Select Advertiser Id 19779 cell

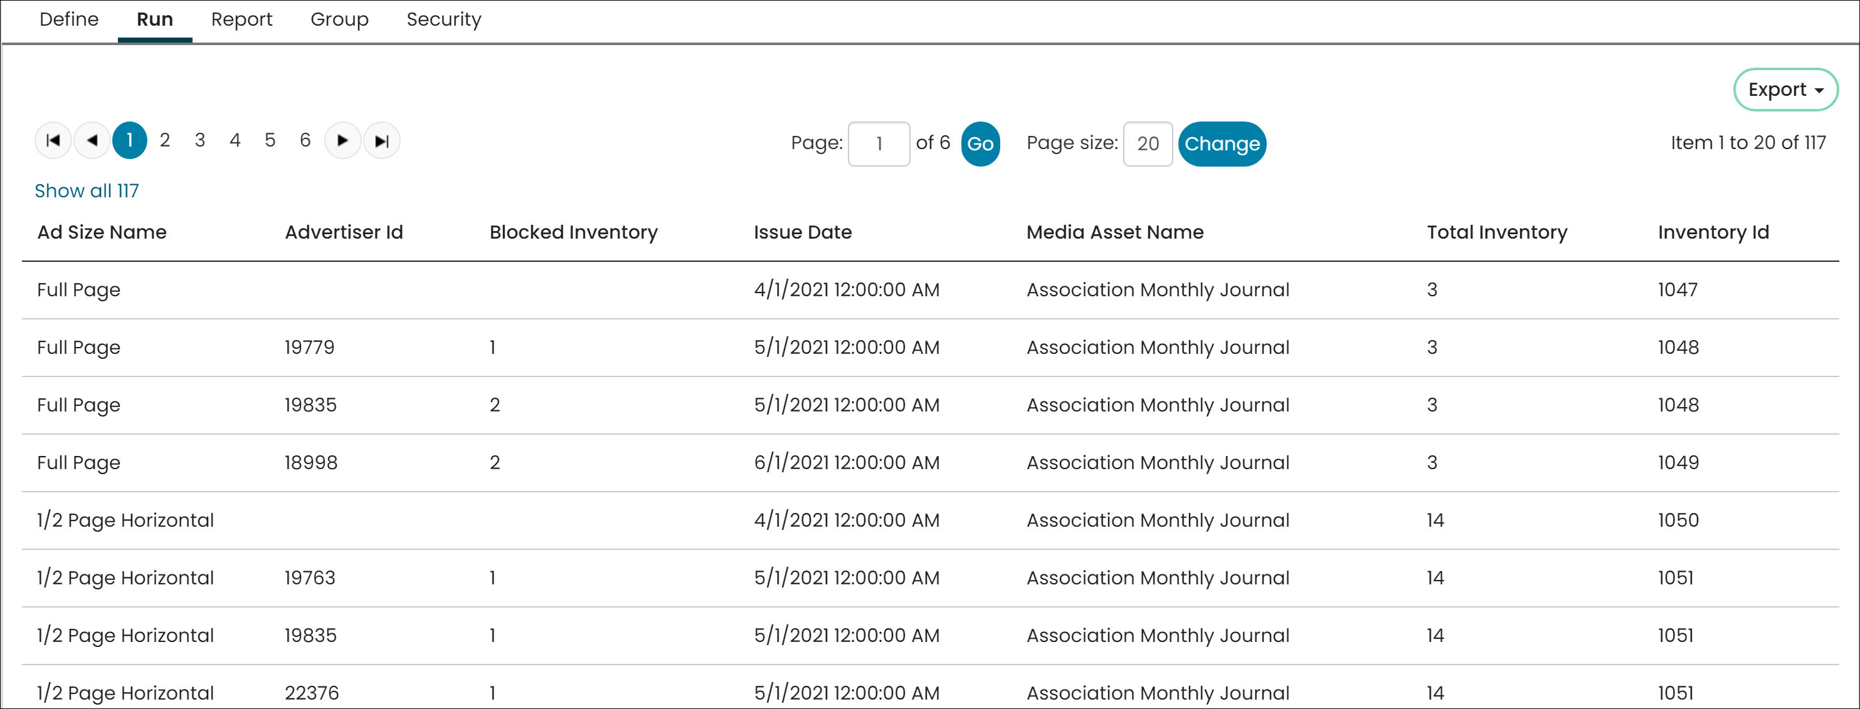point(310,348)
